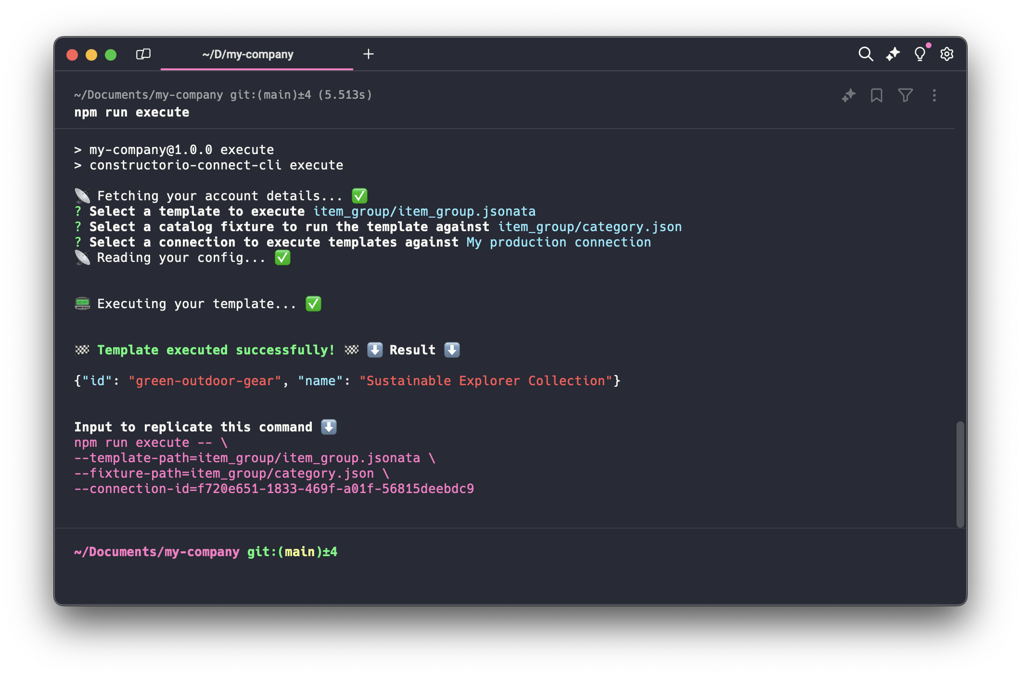Click "Sustainable Explorer Collection" value
Image resolution: width=1021 pixels, height=677 pixels.
(486, 381)
